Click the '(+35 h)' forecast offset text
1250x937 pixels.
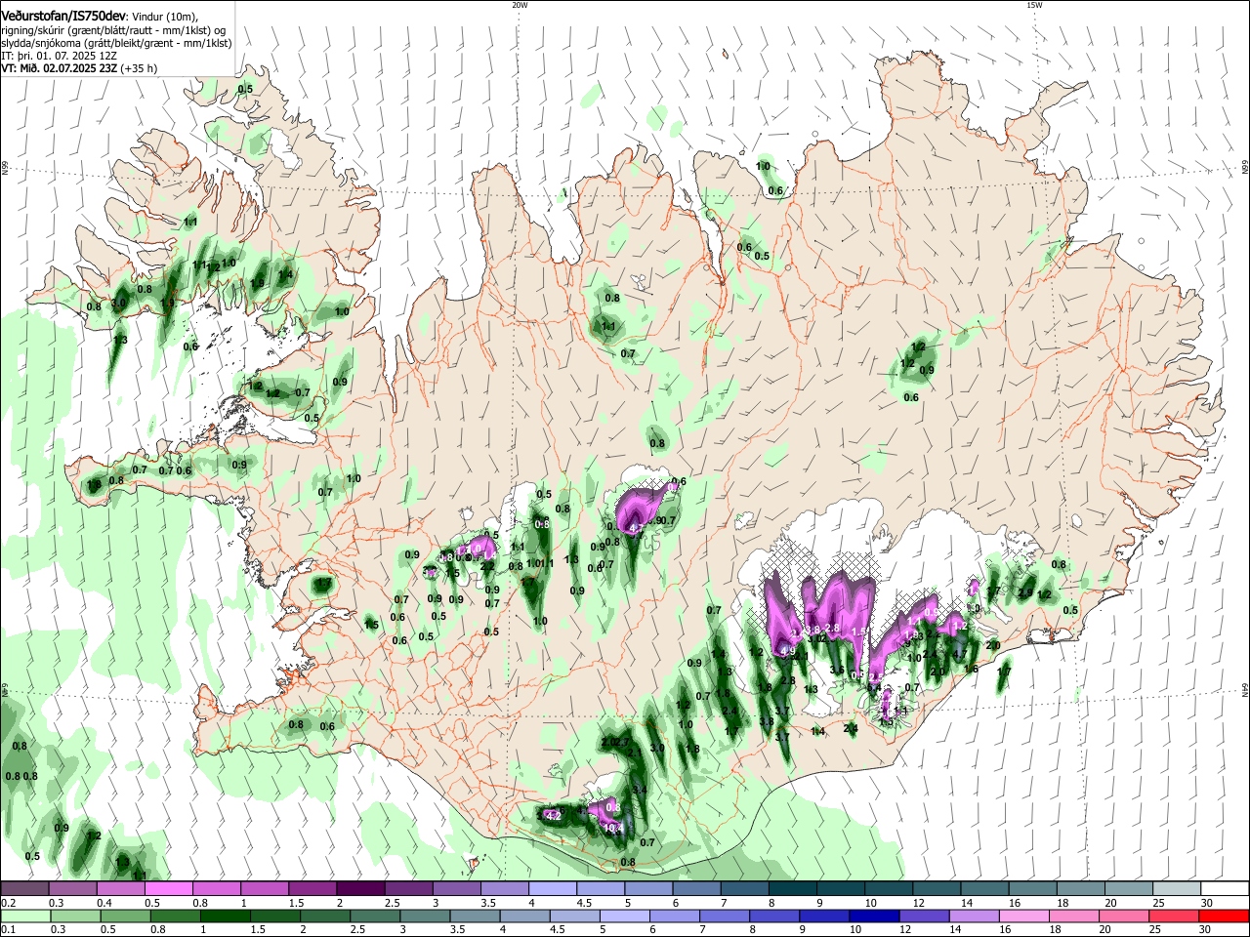140,69
